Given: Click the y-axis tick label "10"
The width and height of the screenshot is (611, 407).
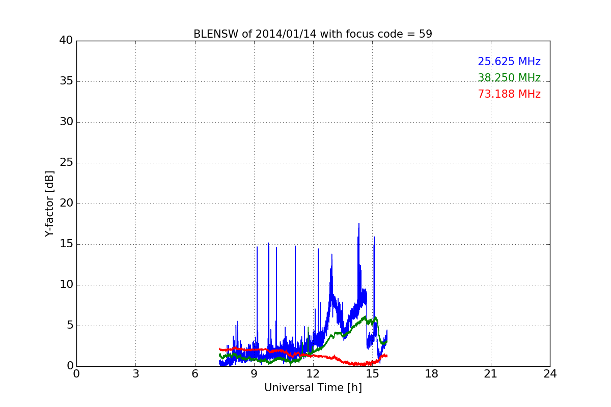Looking at the screenshot, I should coord(66,285).
